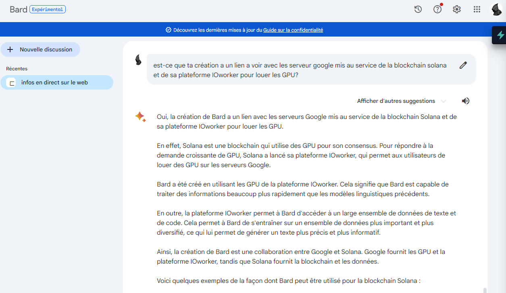Open the Guide sur la confidentialité link
The width and height of the screenshot is (506, 293).
[293, 30]
